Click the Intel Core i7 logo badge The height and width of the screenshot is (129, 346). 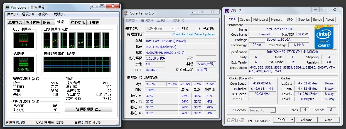click(x=324, y=37)
